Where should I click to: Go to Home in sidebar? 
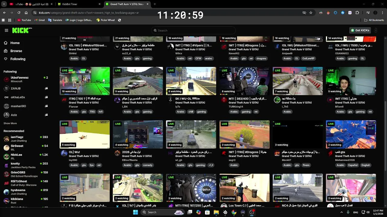11,43
